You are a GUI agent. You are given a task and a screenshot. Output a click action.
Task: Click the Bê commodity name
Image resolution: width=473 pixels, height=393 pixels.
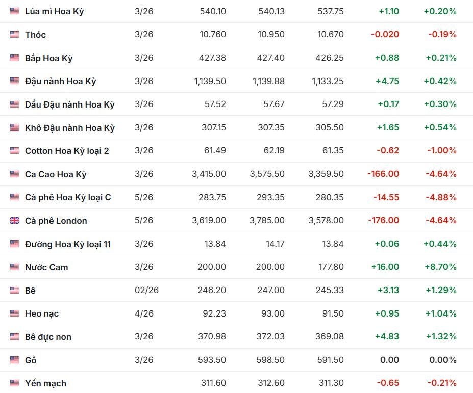[30, 291]
